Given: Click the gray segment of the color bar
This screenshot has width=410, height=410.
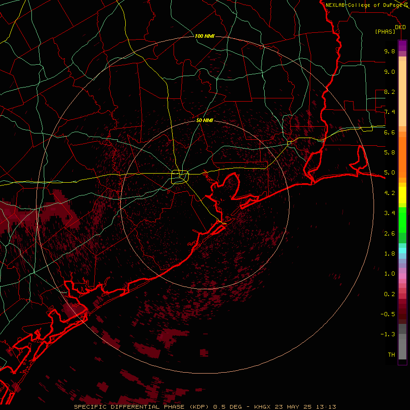Looking at the screenshot, I should coord(402,342).
